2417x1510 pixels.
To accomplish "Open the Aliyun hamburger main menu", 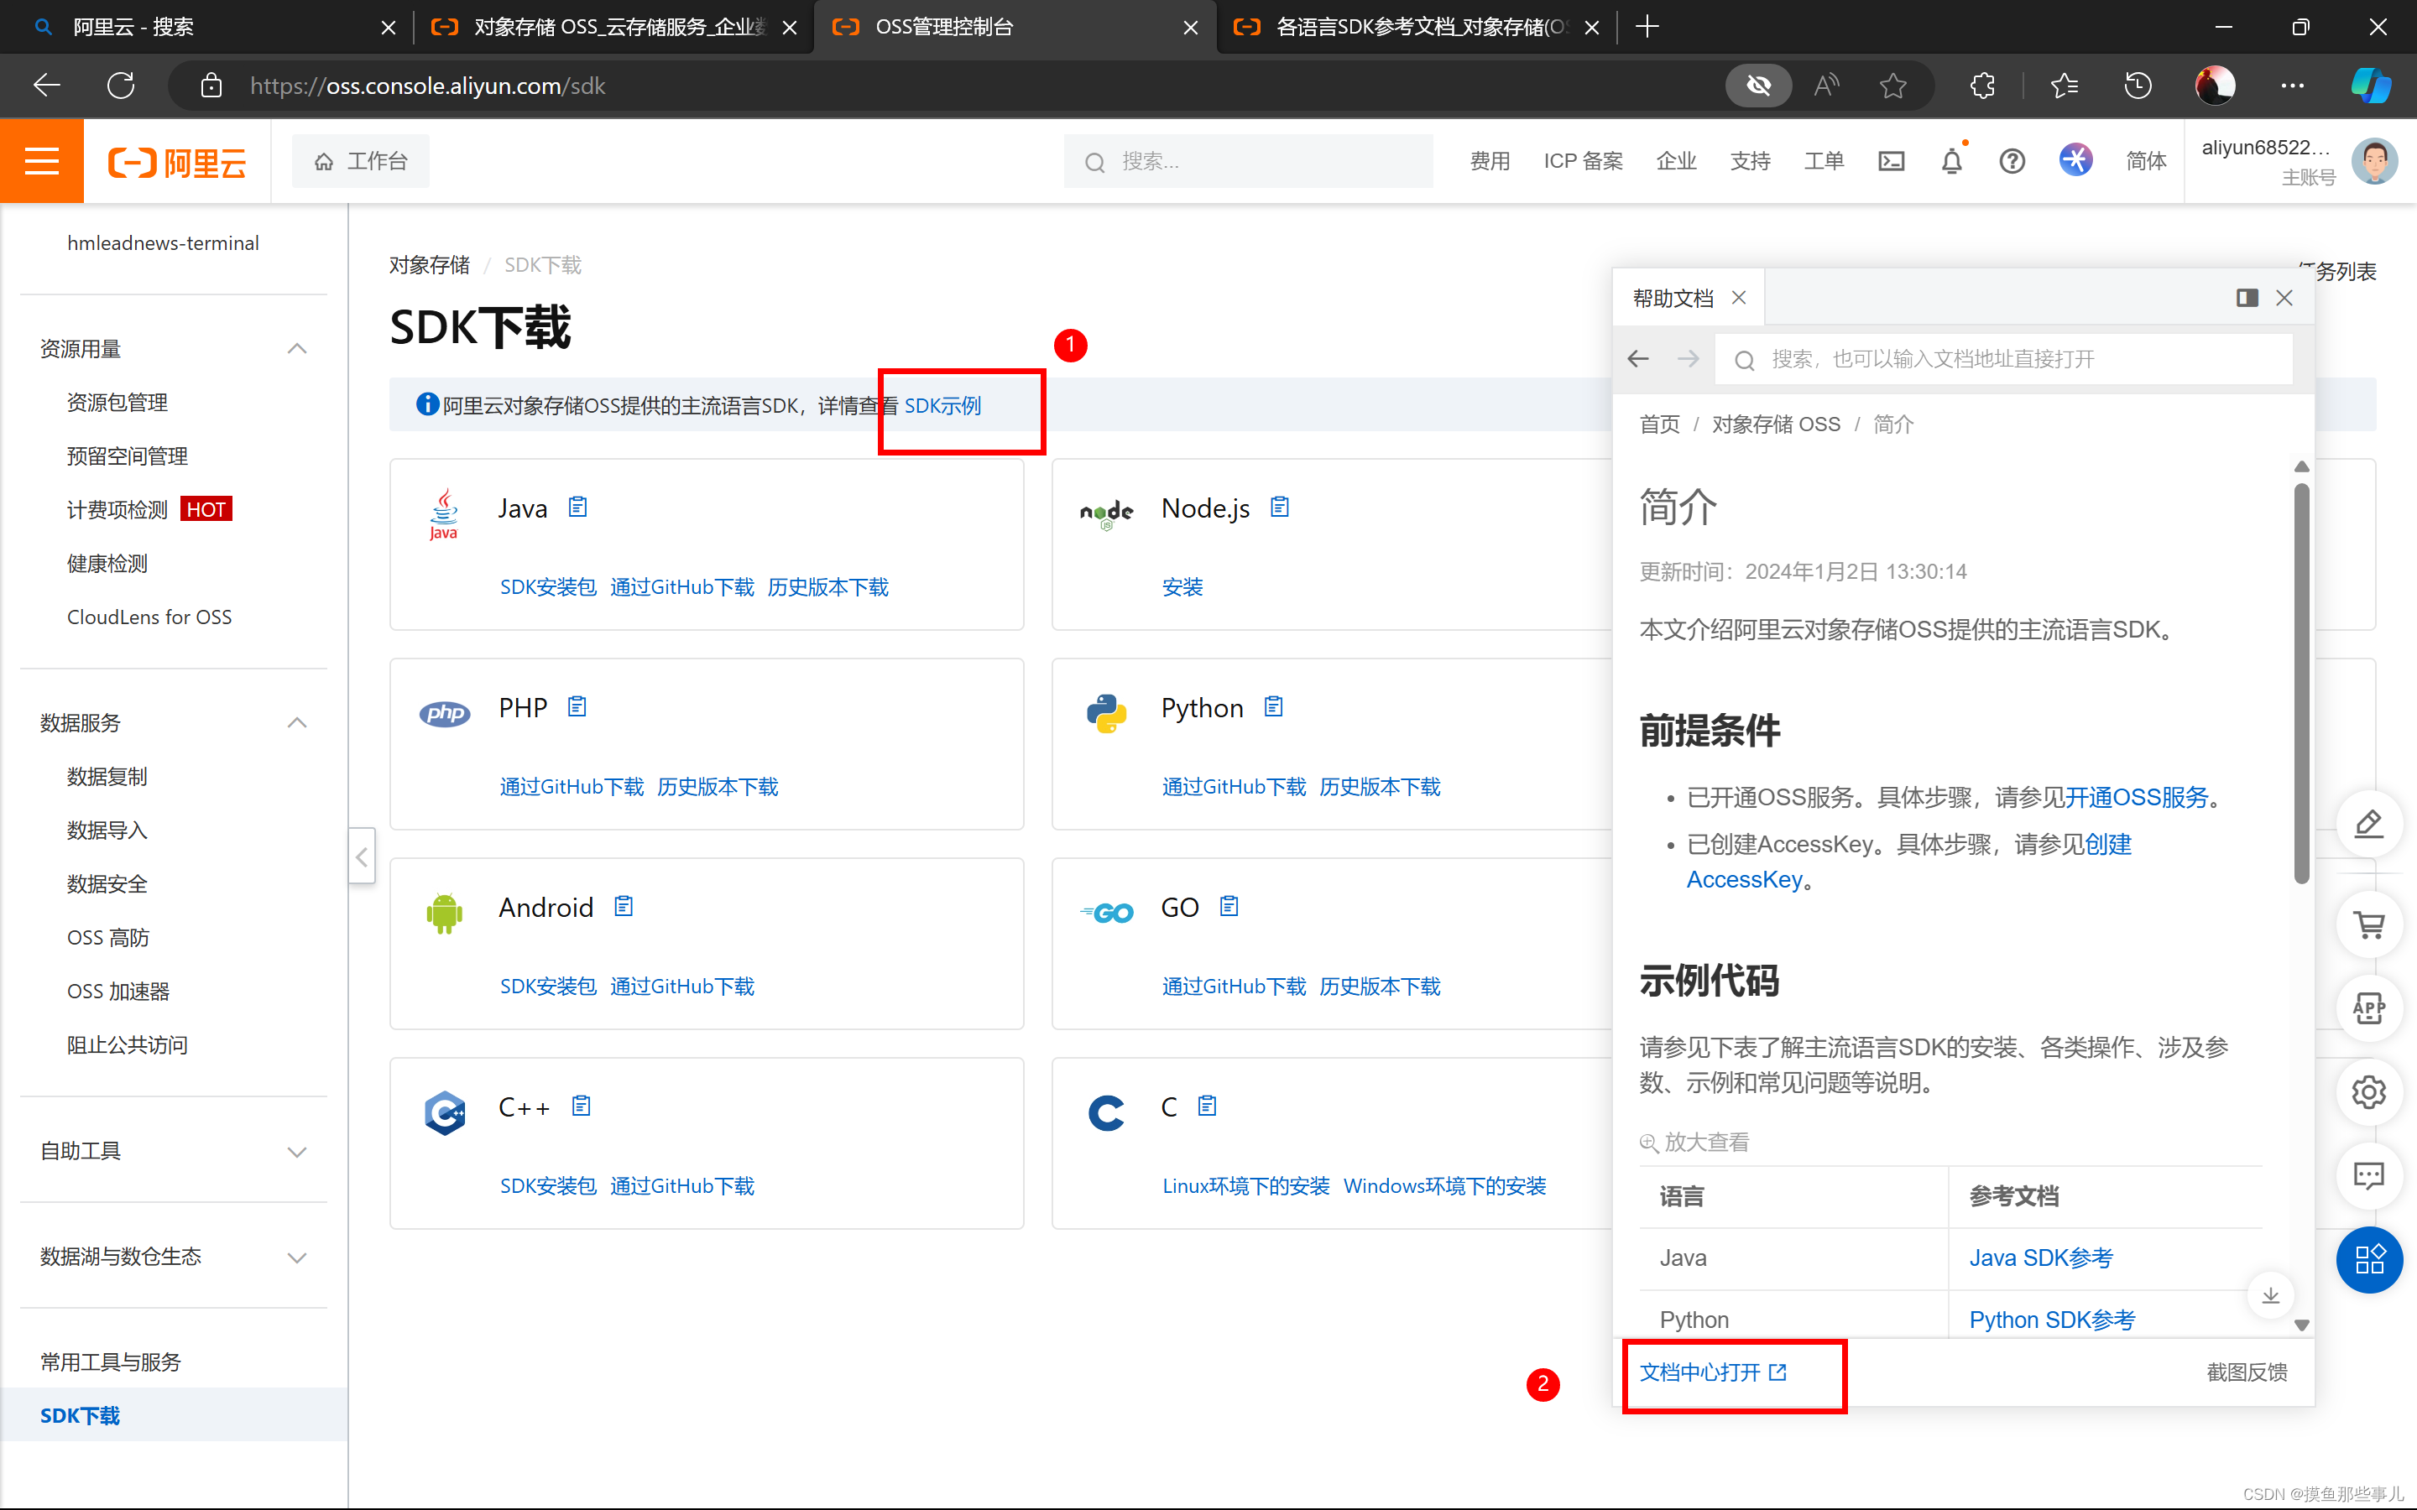I will [x=41, y=161].
